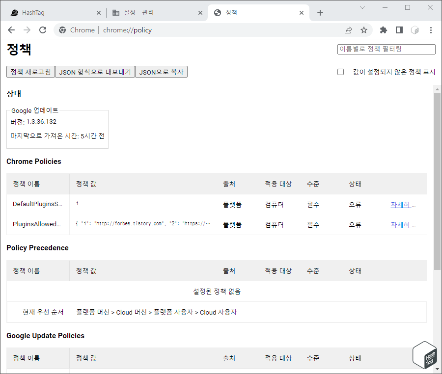The image size is (442, 374).
Task: Enable 값이 설정되지 않은 정책 표시 checkbox
Action: click(340, 72)
